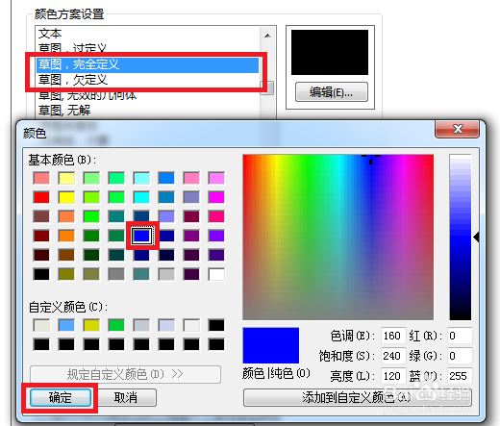Image resolution: width=500 pixels, height=426 pixels.
Task: Choose the medium gray basic swatch
Action: 116,274
